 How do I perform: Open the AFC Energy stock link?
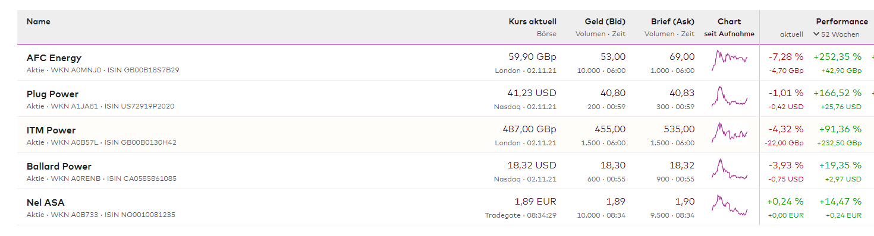(x=54, y=58)
